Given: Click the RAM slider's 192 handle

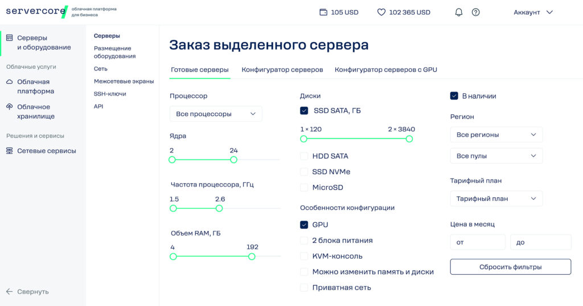Looking at the screenshot, I should pyautogui.click(x=252, y=257).
